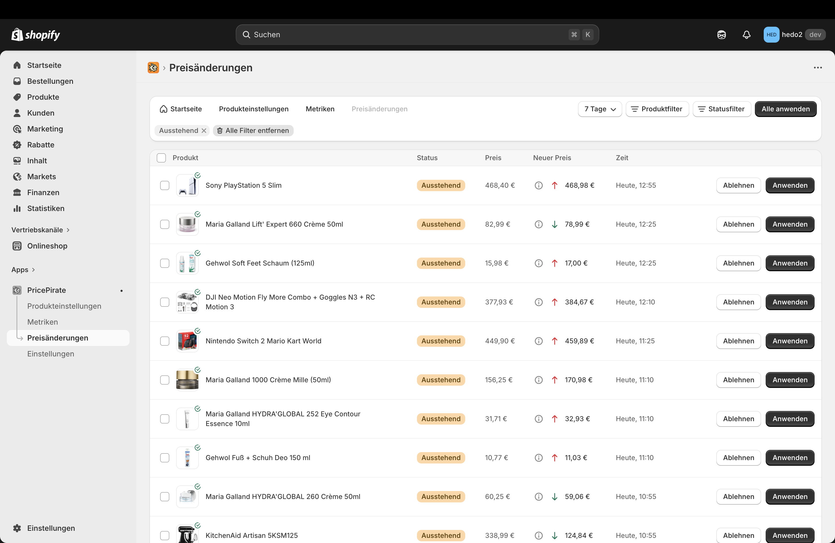Reject the Sony PlayStation 5 Slim price change

(x=738, y=185)
